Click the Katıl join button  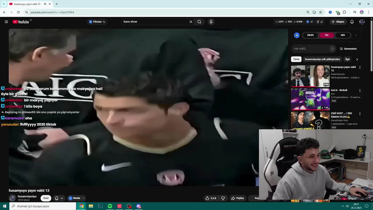coord(46,198)
